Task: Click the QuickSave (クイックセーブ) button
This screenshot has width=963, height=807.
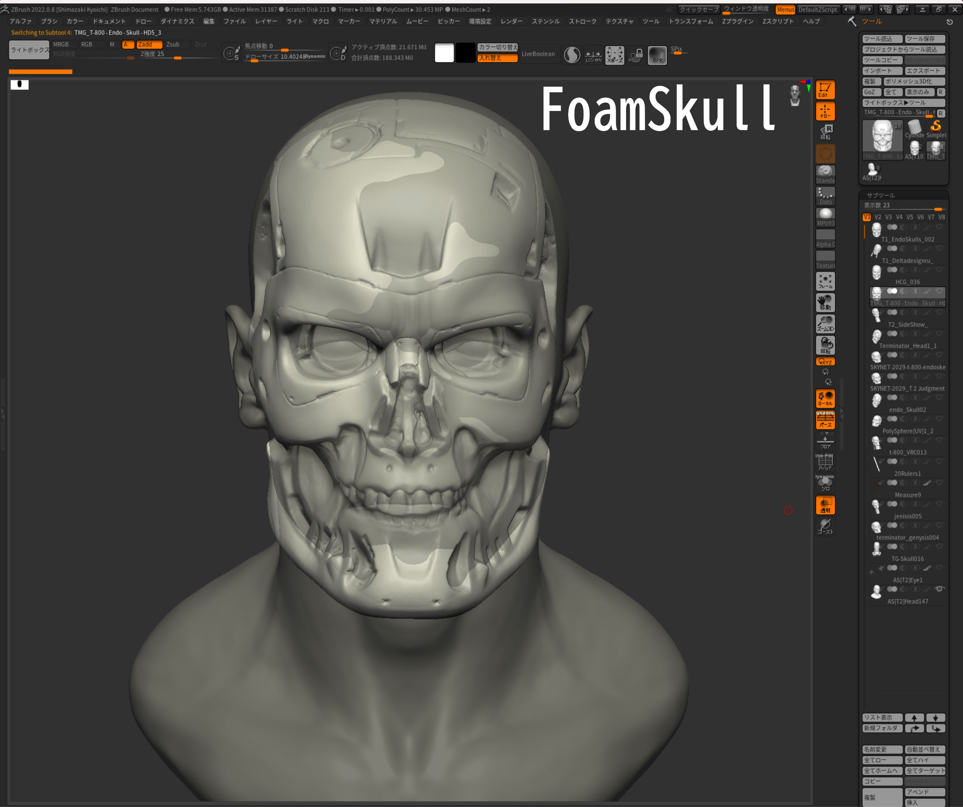Action: (x=699, y=10)
